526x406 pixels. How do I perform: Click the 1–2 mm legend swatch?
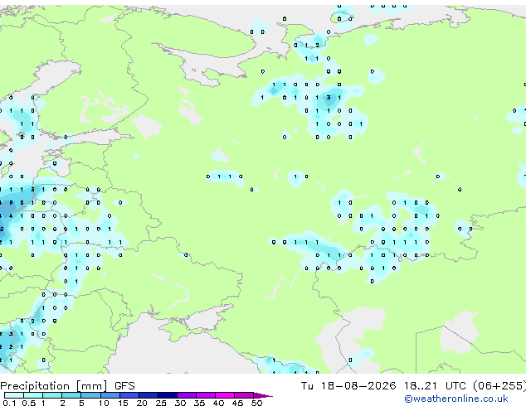52,395
